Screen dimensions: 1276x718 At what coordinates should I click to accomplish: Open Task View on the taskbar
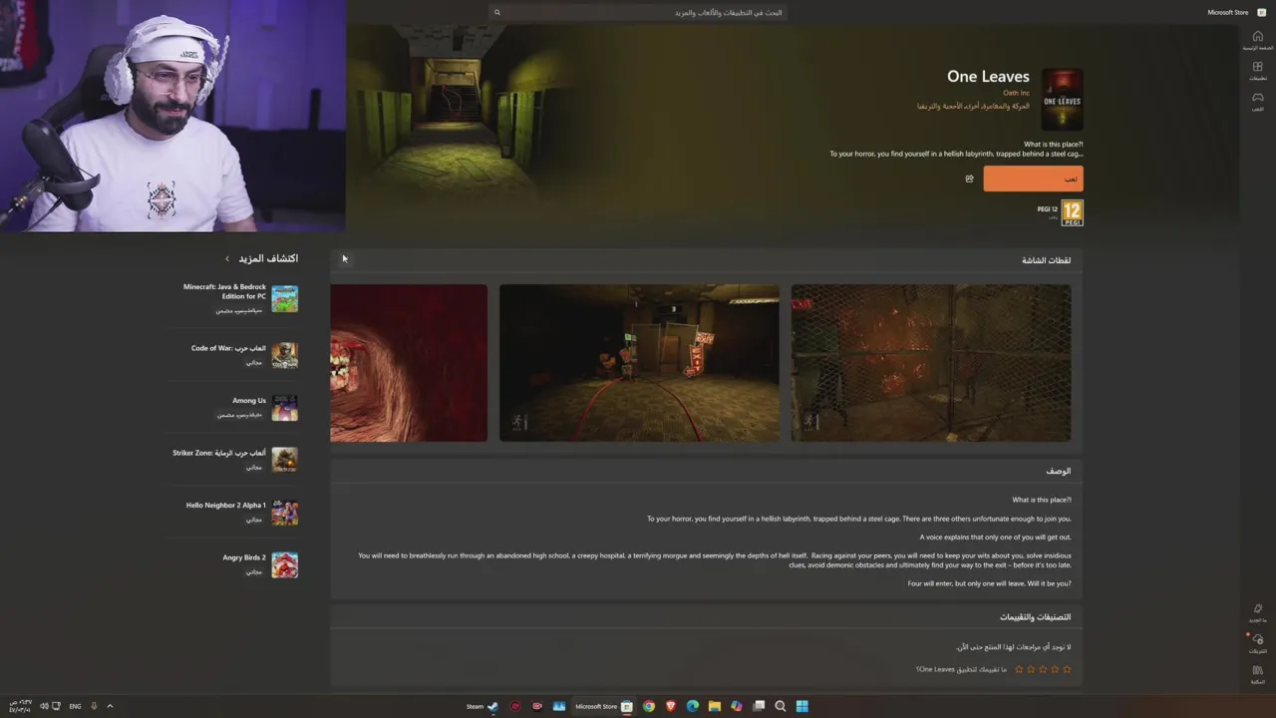point(759,706)
